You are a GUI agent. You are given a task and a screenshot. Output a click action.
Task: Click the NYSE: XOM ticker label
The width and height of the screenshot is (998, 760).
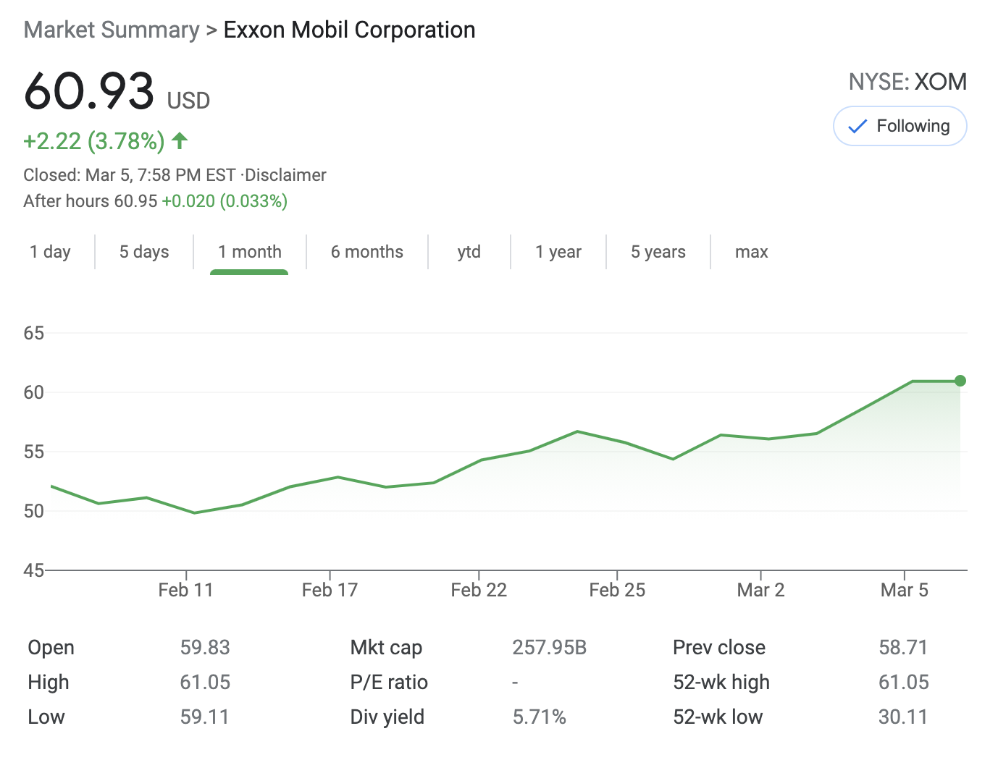click(x=908, y=82)
